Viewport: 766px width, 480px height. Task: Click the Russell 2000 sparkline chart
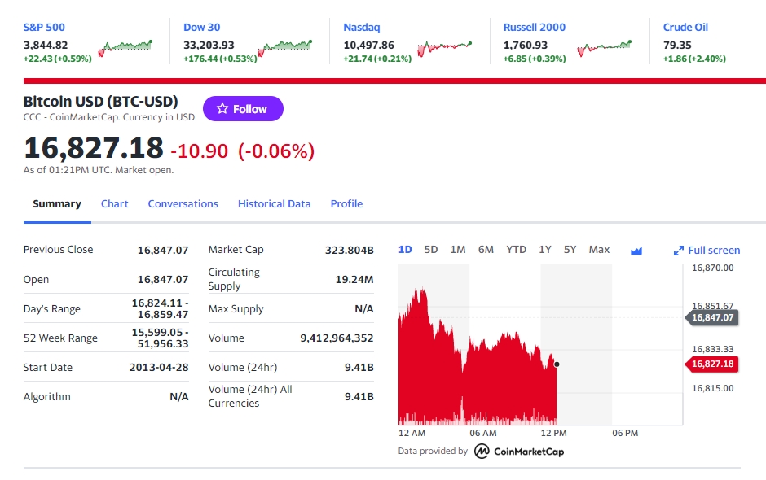point(605,48)
